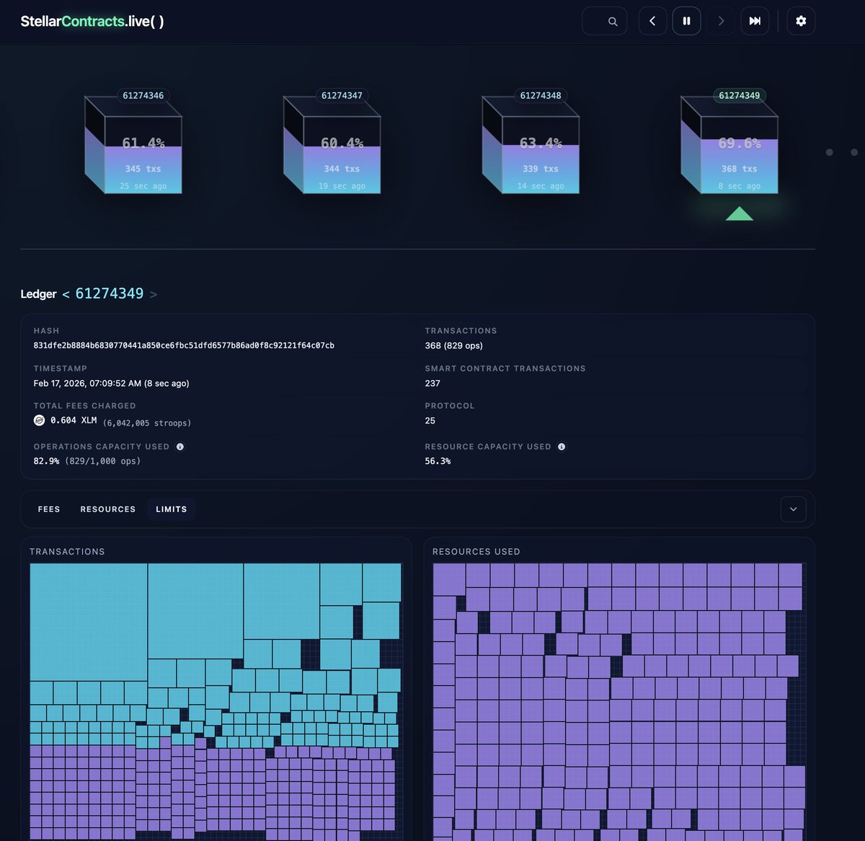
Task: Click the 344 txs label on ledger 61274347
Action: [342, 169]
